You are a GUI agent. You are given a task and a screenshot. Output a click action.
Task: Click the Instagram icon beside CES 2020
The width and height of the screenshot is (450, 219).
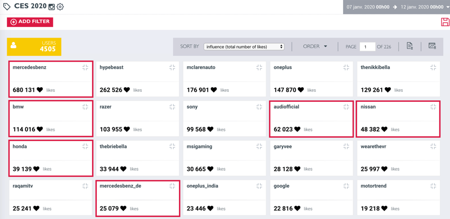coord(51,7)
